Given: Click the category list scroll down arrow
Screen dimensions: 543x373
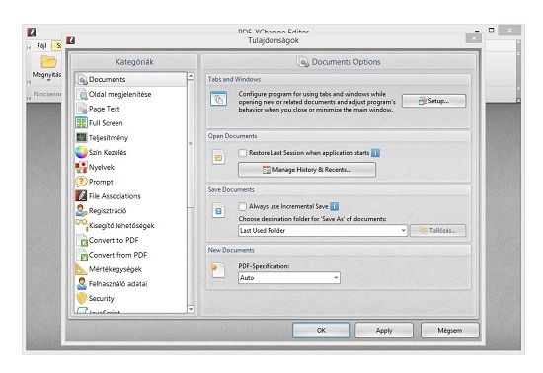Looking at the screenshot, I should pos(191,309).
